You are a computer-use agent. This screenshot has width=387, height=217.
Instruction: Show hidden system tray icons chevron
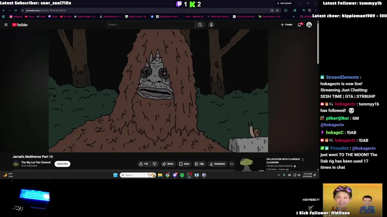point(279,175)
